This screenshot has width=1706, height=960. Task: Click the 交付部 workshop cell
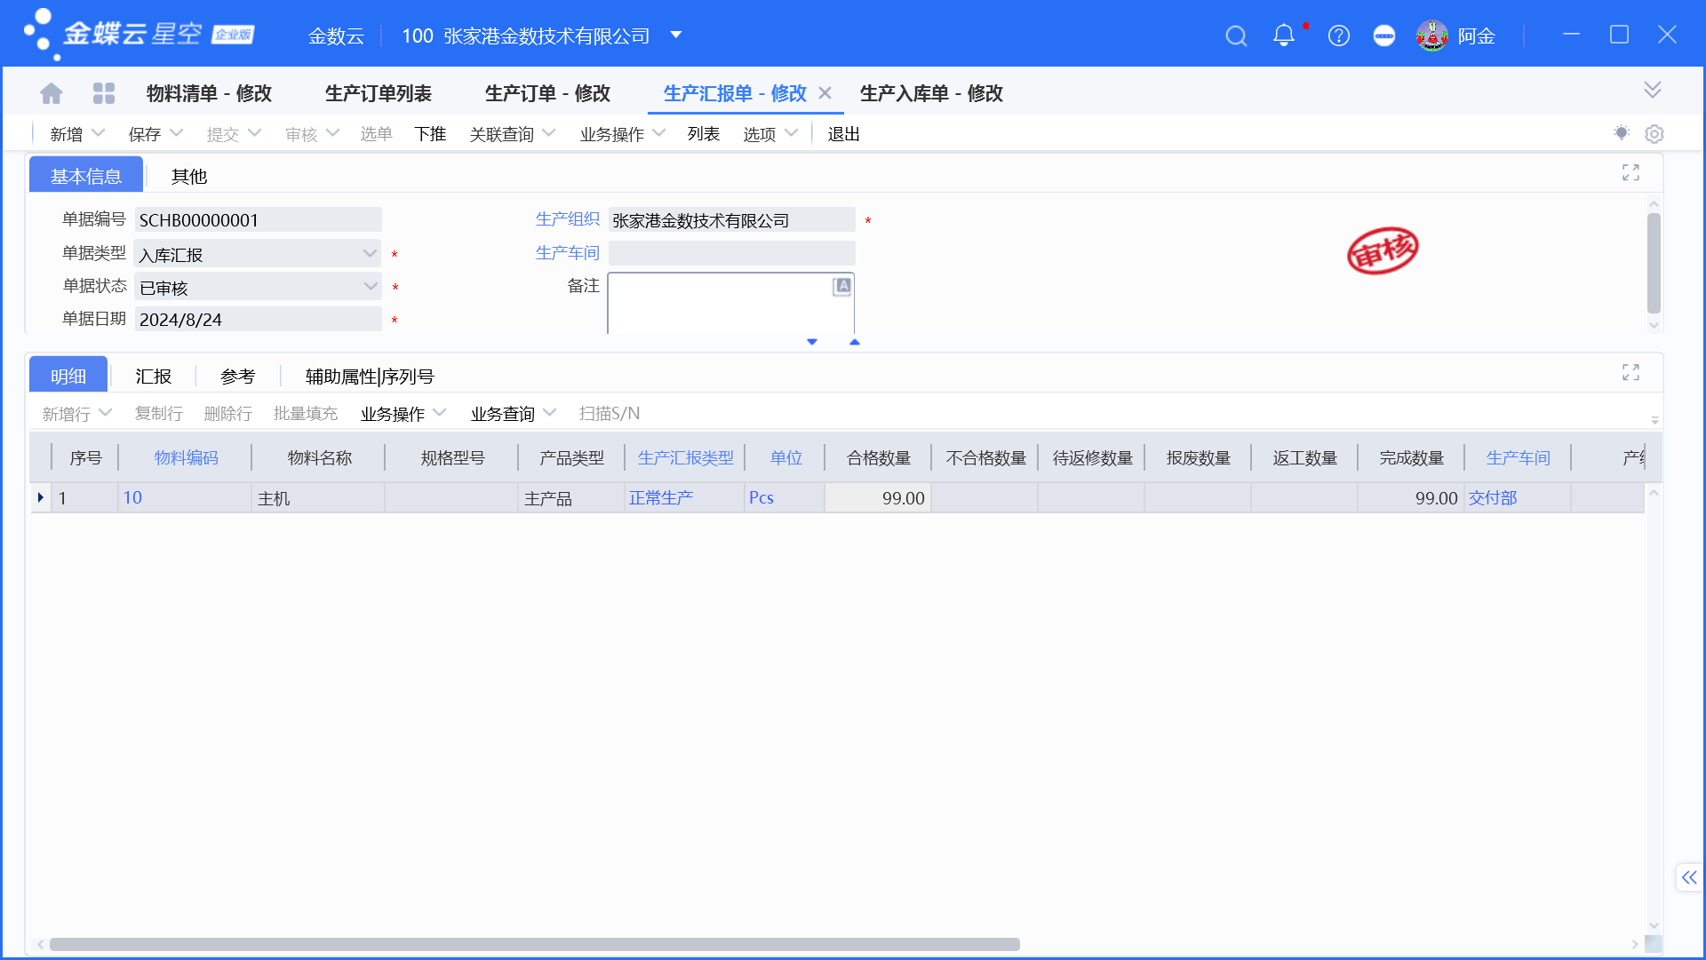tap(1517, 497)
